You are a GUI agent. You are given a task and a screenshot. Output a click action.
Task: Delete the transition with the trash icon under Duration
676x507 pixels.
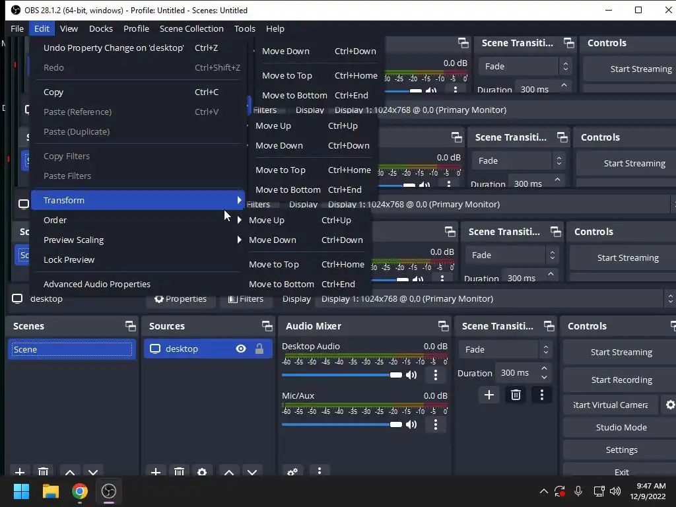click(x=516, y=395)
